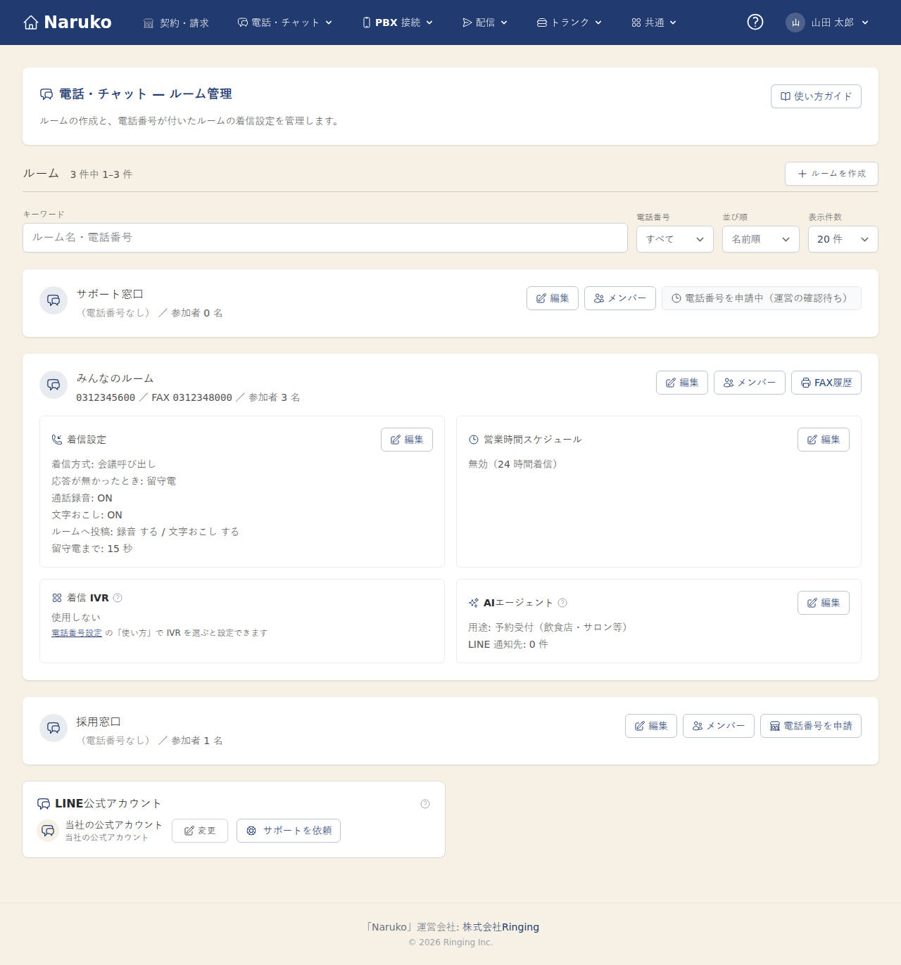Click 採用窓口 room chat icon
This screenshot has height=965, width=901.
click(53, 728)
